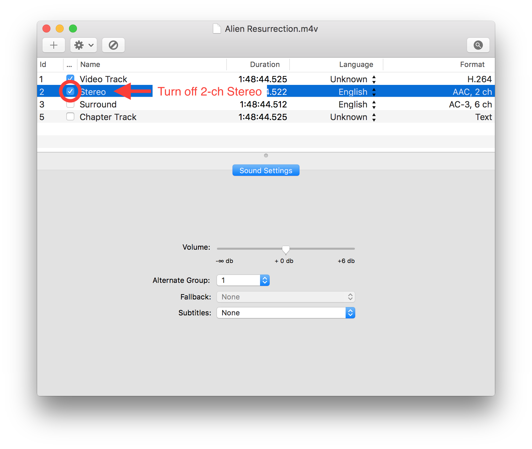The width and height of the screenshot is (532, 449).
Task: Click the circle-slash toolbar icon
Action: [x=113, y=45]
